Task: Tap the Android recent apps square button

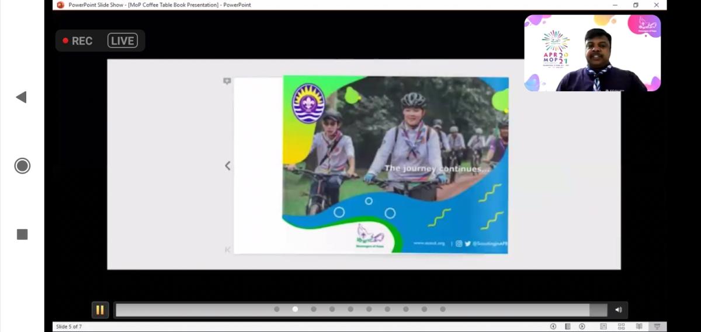Action: tap(22, 234)
